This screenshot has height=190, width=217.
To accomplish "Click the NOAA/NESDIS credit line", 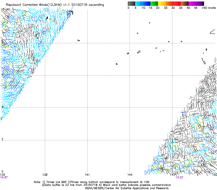I will [x=127, y=188].
